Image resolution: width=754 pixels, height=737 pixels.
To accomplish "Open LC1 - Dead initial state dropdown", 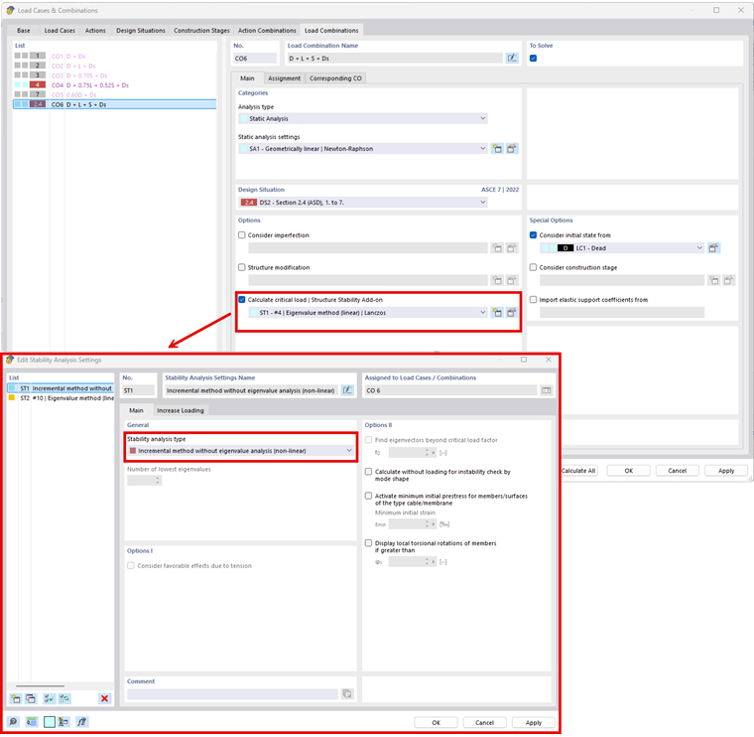I will (x=622, y=248).
